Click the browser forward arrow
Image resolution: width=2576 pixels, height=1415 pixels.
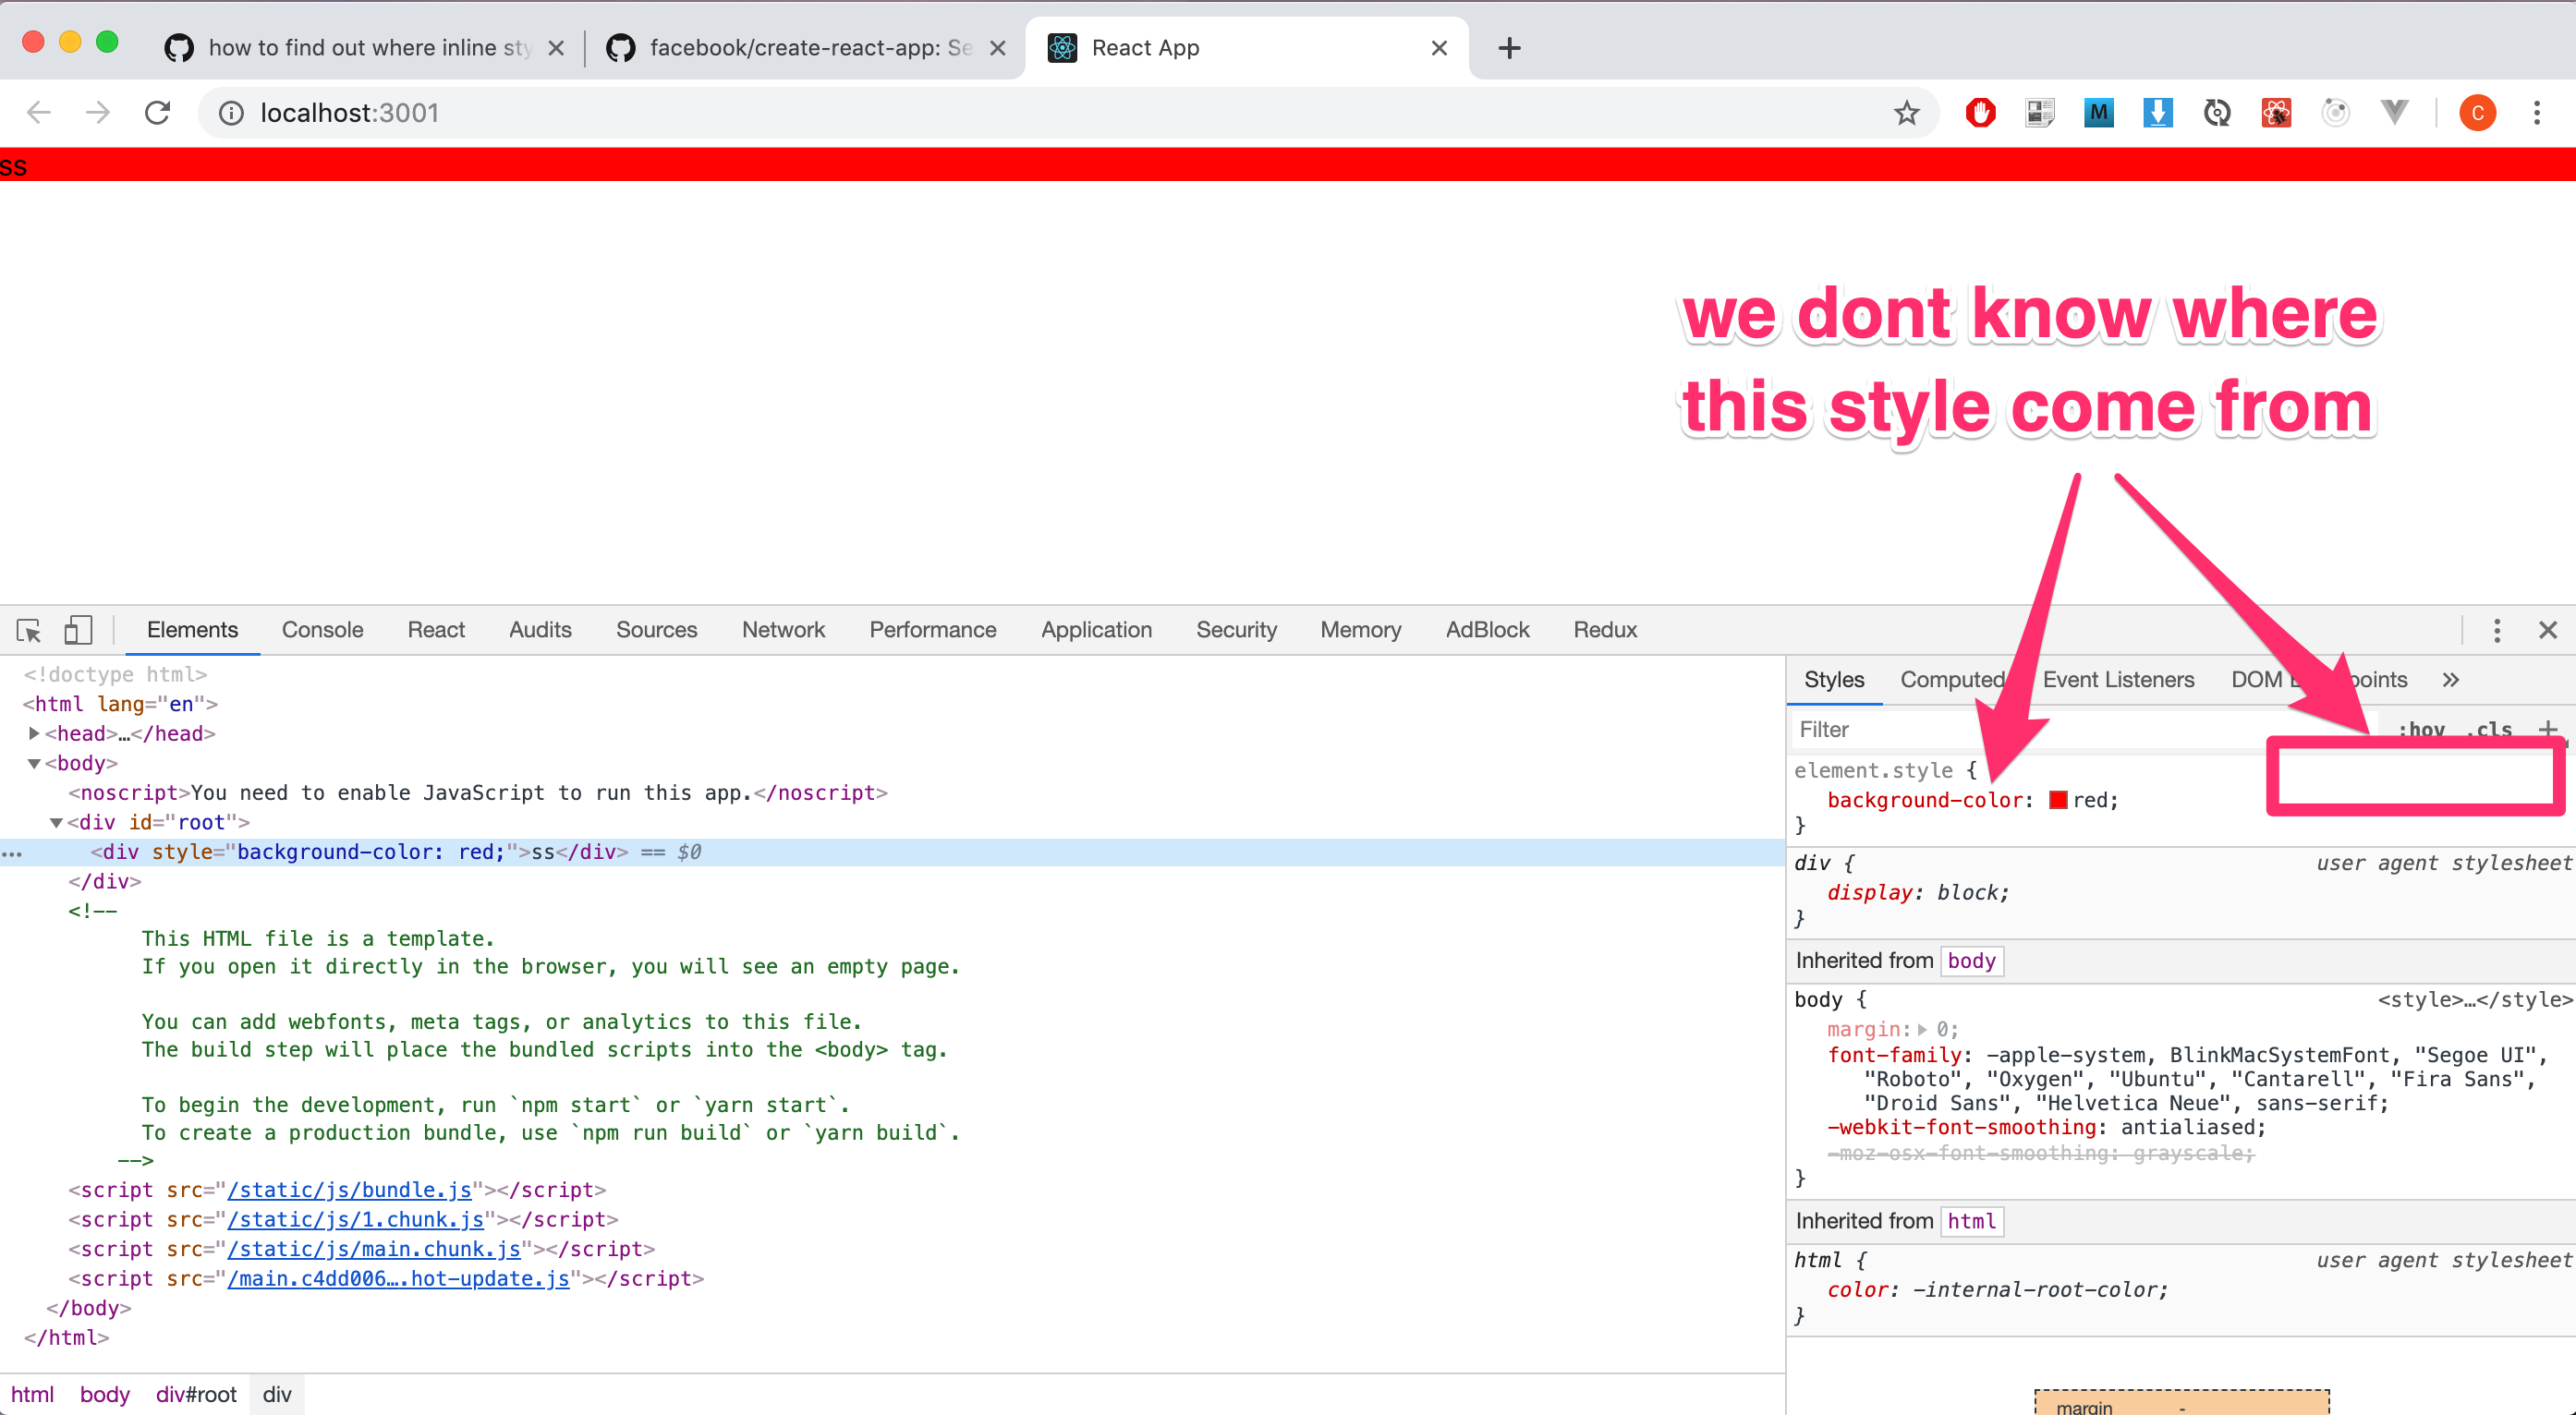(x=97, y=112)
